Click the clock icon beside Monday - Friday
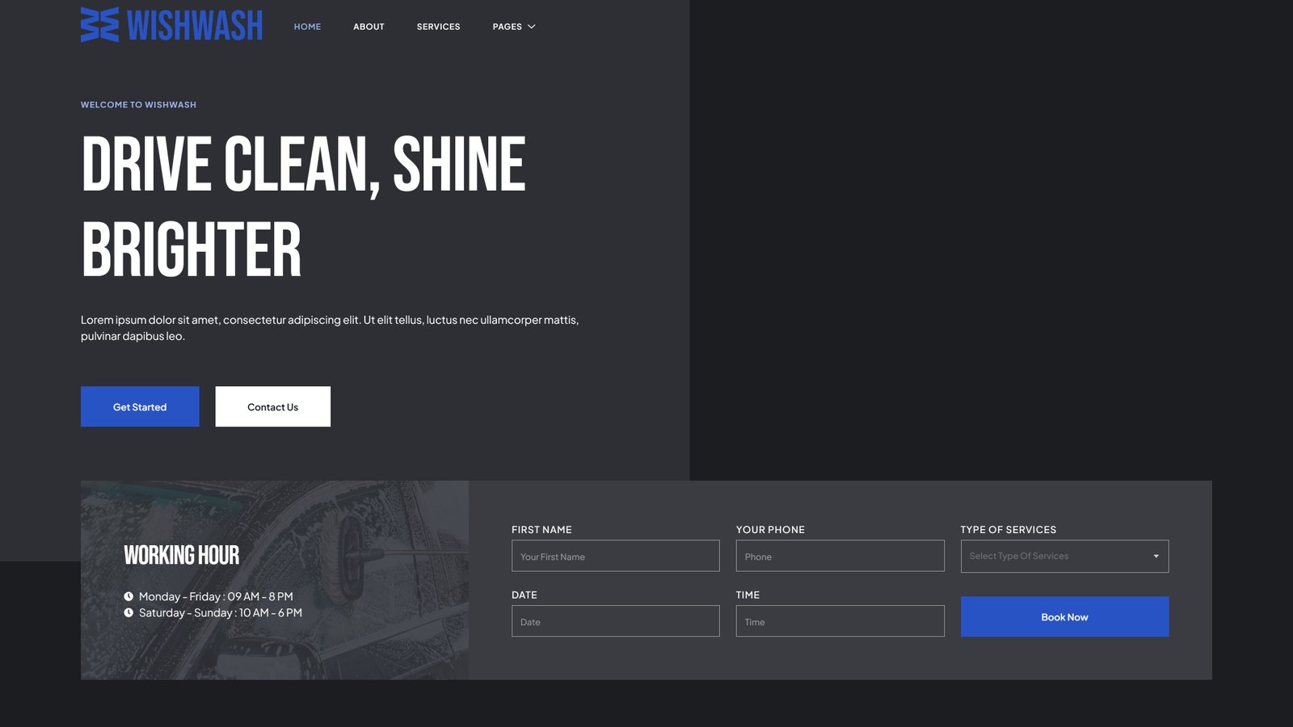Image resolution: width=1293 pixels, height=727 pixels. [x=128, y=596]
